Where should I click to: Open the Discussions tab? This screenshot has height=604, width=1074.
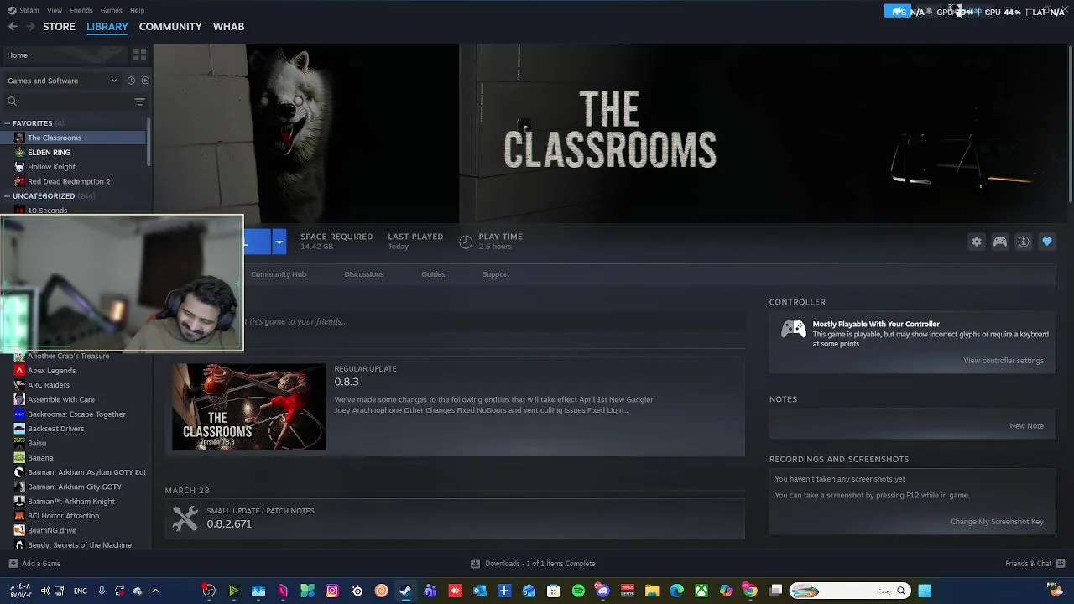pyautogui.click(x=364, y=274)
